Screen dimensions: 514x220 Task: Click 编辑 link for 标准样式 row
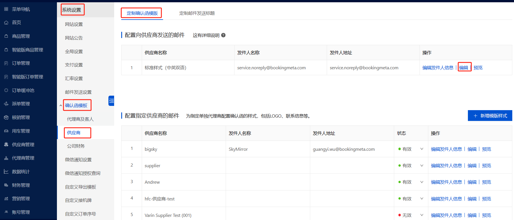pos(464,68)
